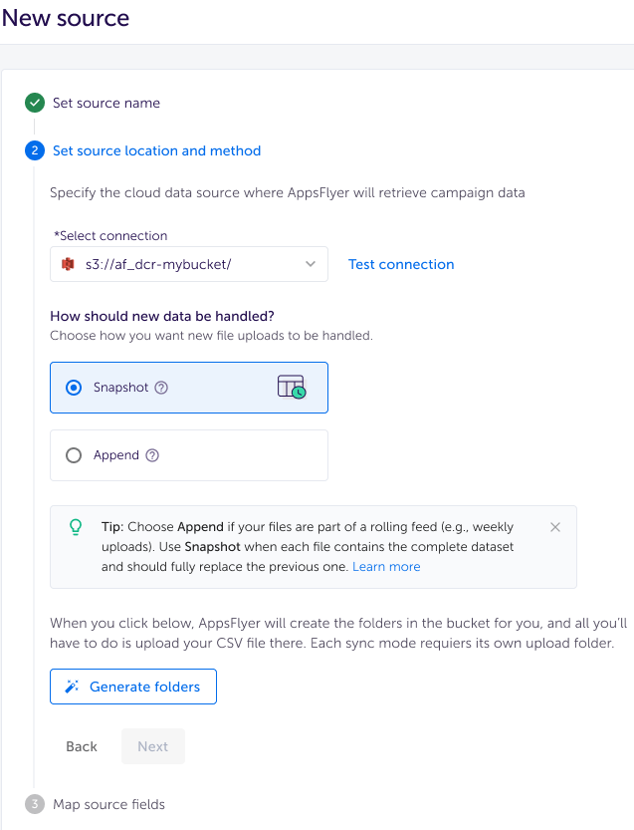The image size is (634, 830).
Task: Choose the Append data handling option card
Action: 188,455
